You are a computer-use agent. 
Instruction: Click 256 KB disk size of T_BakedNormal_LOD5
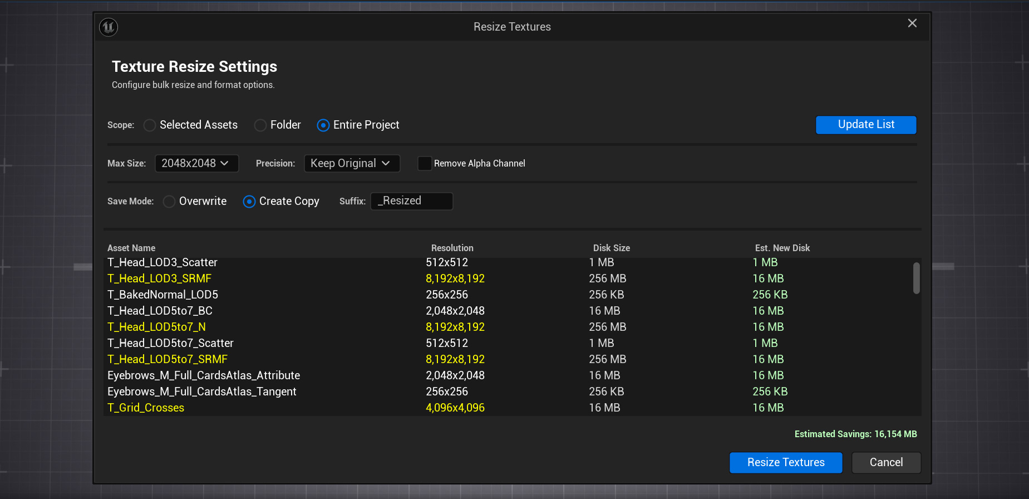pos(607,295)
